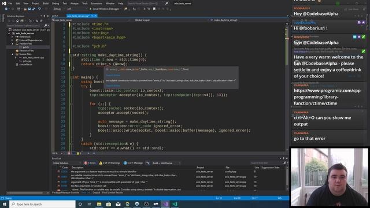
Task: Expand the References tree node
Action: 12,37
